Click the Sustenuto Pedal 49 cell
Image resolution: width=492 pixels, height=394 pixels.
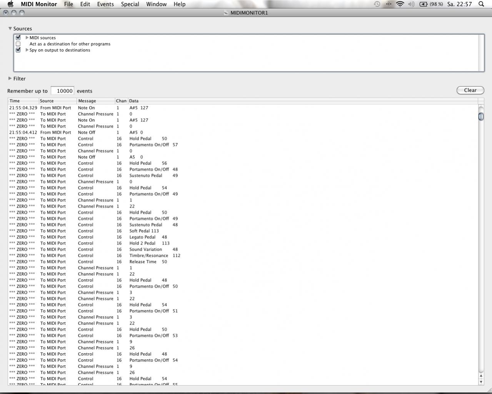point(153,176)
